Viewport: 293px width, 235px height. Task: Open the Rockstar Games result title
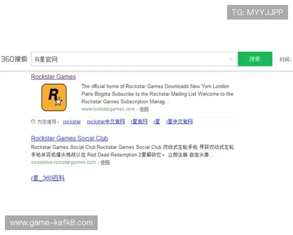click(53, 77)
